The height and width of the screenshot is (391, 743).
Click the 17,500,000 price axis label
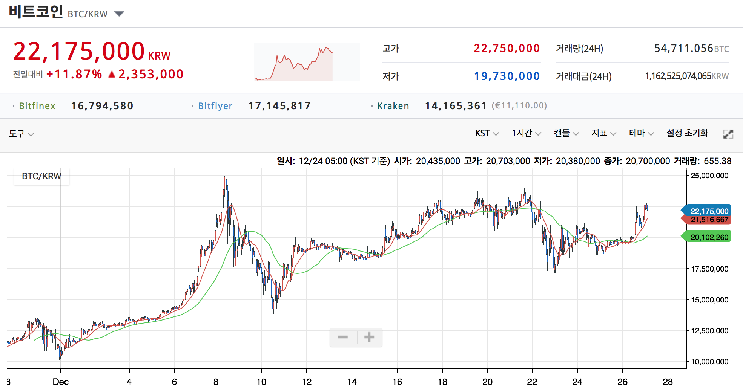coord(709,269)
